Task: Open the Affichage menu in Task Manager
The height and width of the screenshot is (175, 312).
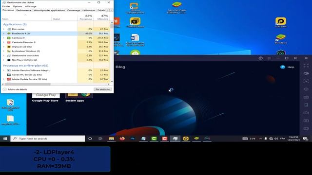Action: (31, 6)
